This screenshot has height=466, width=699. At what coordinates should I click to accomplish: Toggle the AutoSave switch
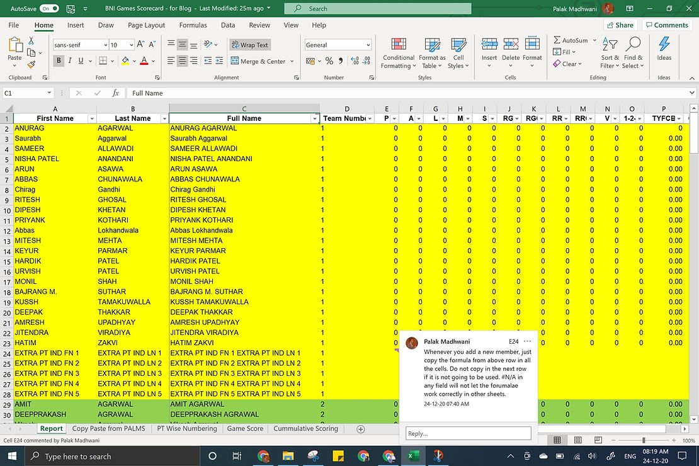[49, 9]
